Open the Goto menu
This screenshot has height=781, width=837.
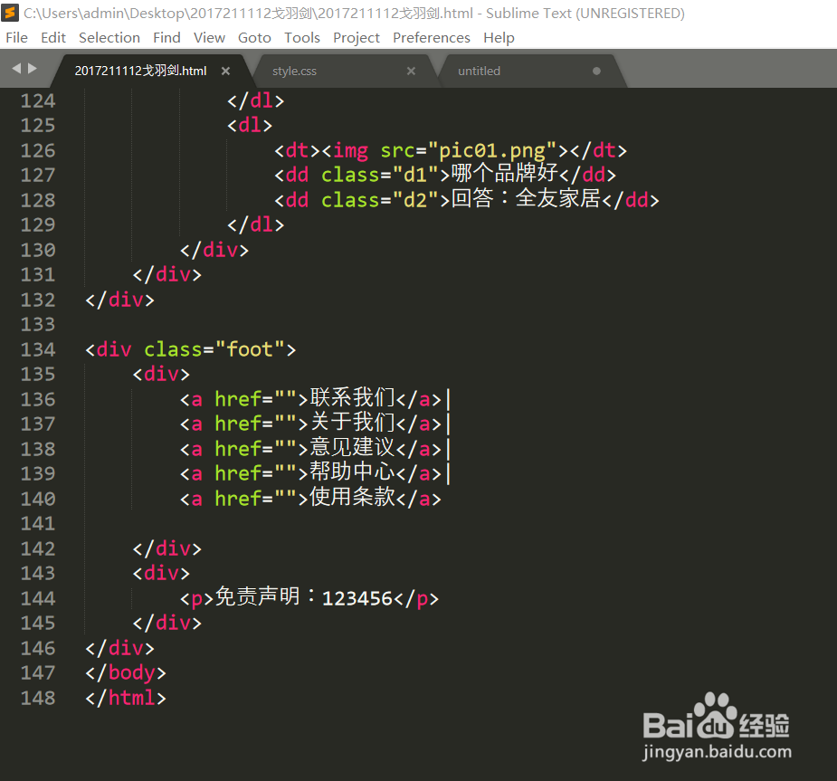254,38
